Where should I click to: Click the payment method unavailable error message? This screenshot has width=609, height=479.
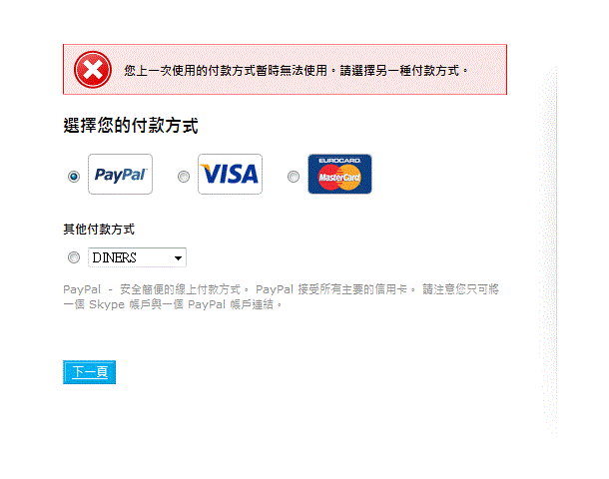pyautogui.click(x=296, y=71)
